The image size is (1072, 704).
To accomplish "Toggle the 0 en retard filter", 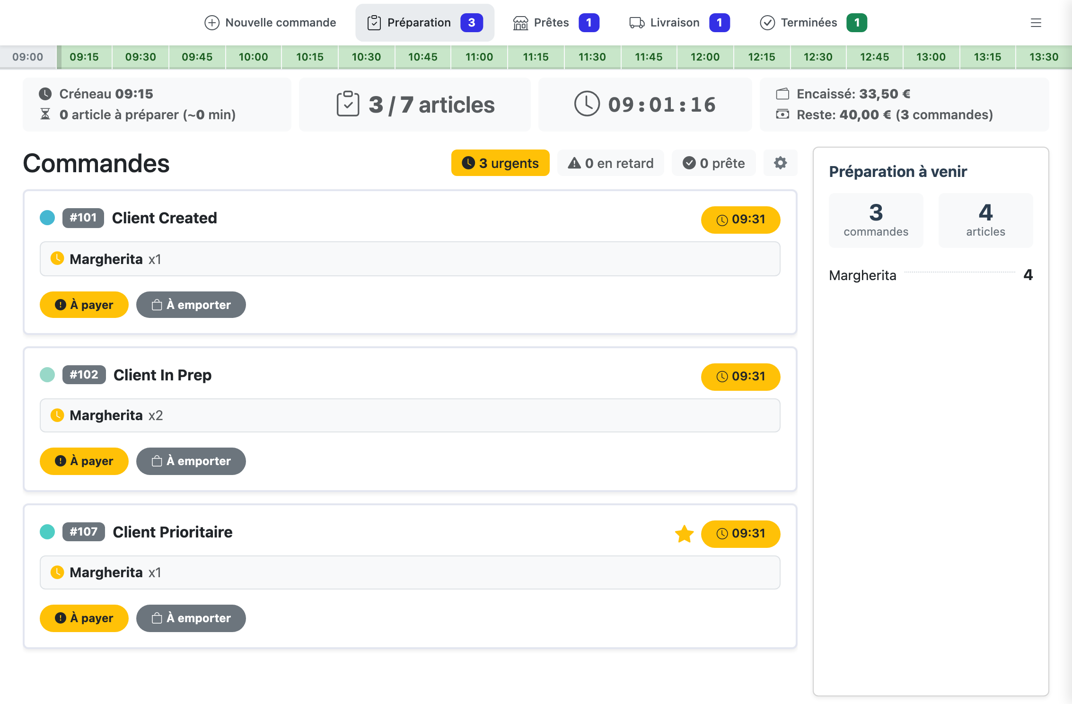I will click(611, 163).
